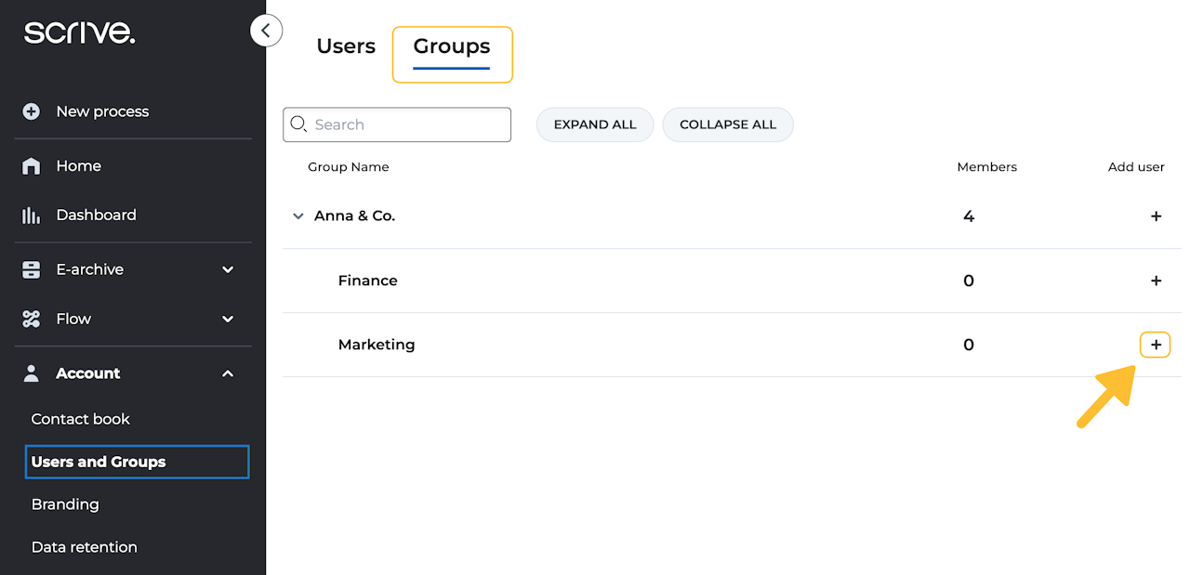
Task: Click the E-archive drawer icon
Action: coord(32,269)
